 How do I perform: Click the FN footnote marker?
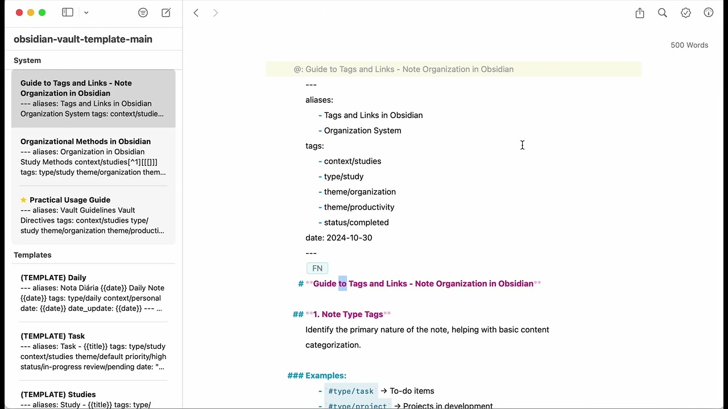317,268
